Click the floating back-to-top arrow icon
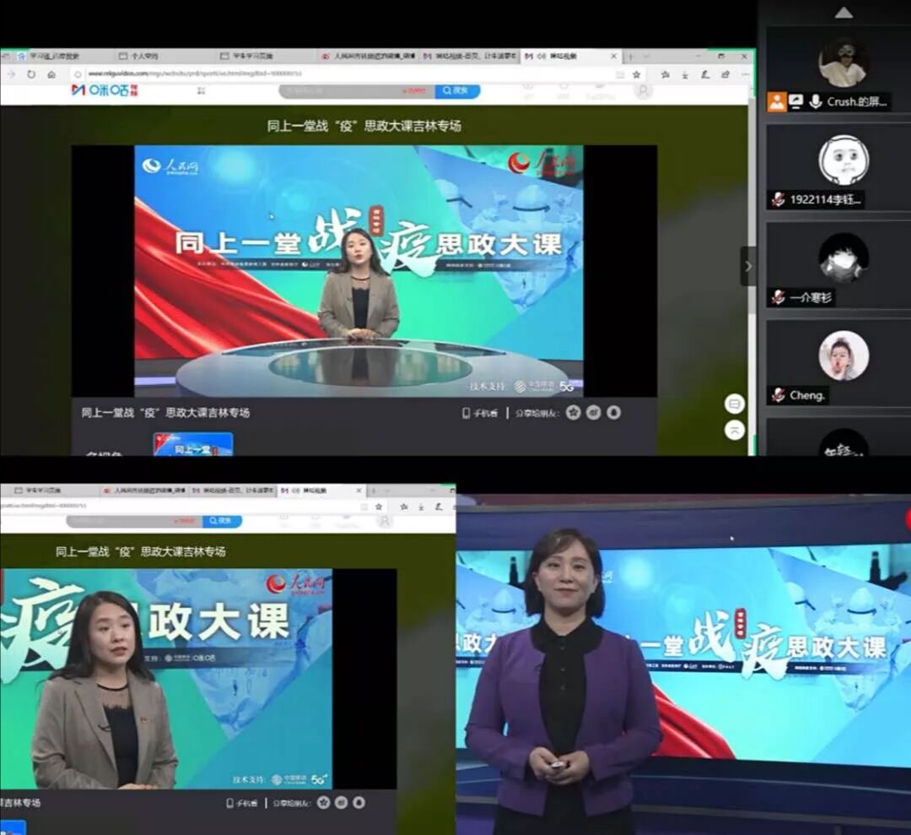The height and width of the screenshot is (835, 911). 735,430
